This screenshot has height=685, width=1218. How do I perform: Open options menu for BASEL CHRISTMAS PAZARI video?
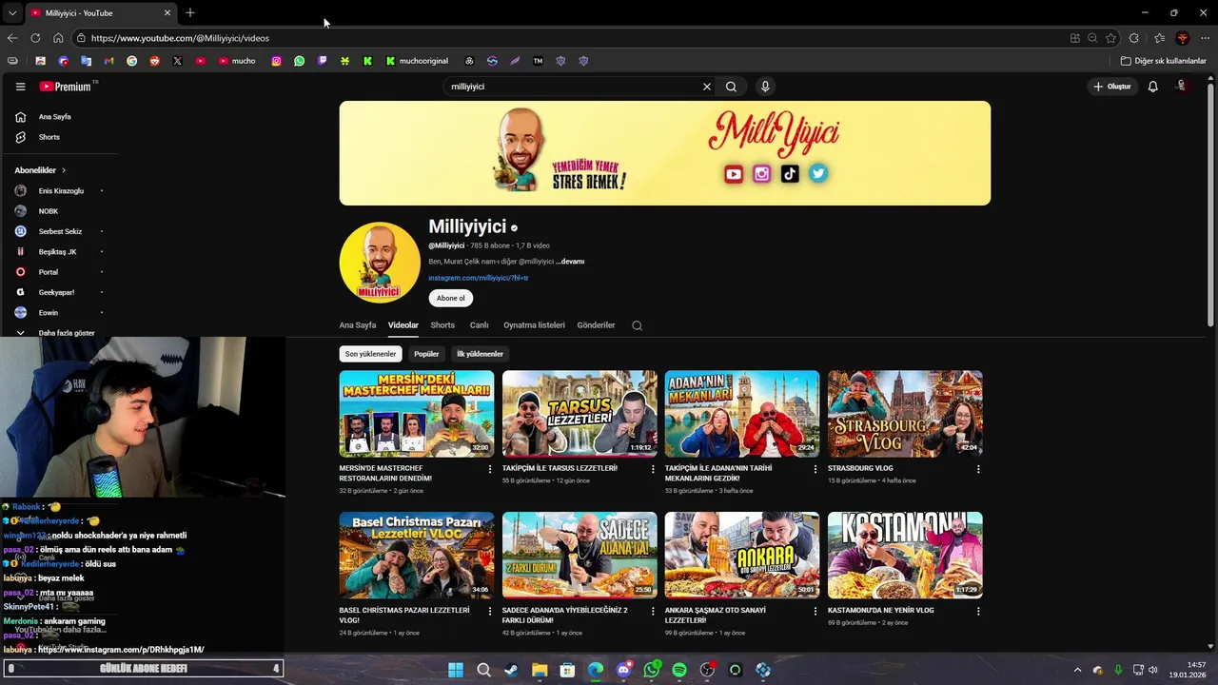click(490, 611)
